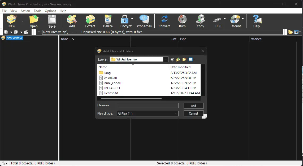Open the dialog View menu icon

[x=191, y=59]
